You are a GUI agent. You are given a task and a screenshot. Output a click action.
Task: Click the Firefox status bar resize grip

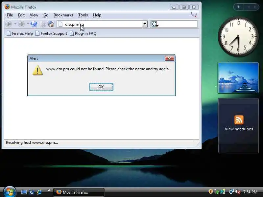pos(196,143)
